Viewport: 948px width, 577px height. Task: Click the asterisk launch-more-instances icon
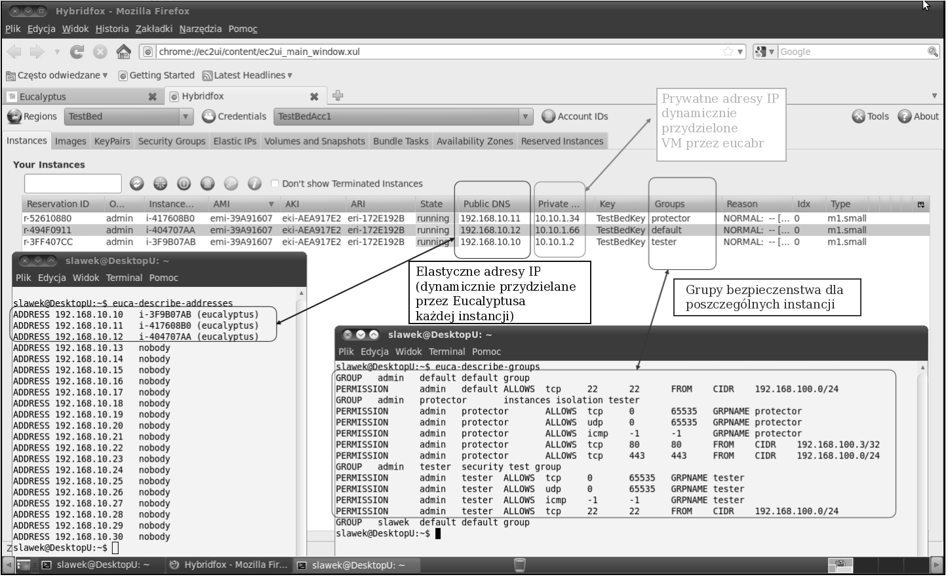161,184
